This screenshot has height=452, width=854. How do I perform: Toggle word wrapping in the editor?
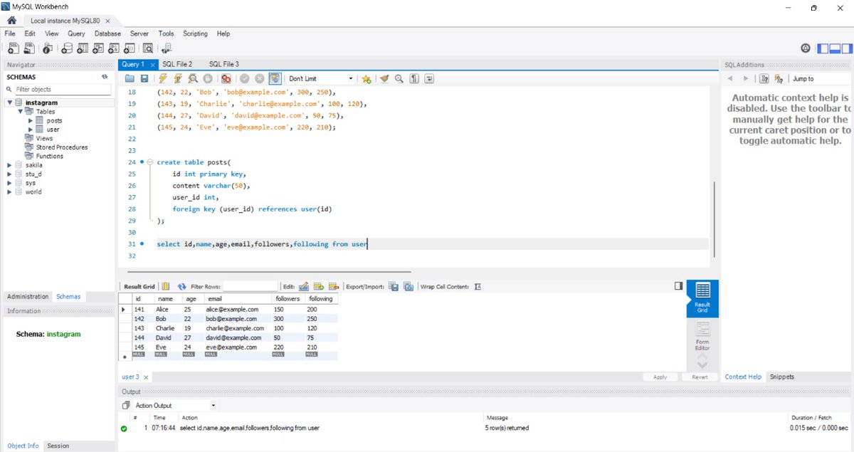pos(429,78)
